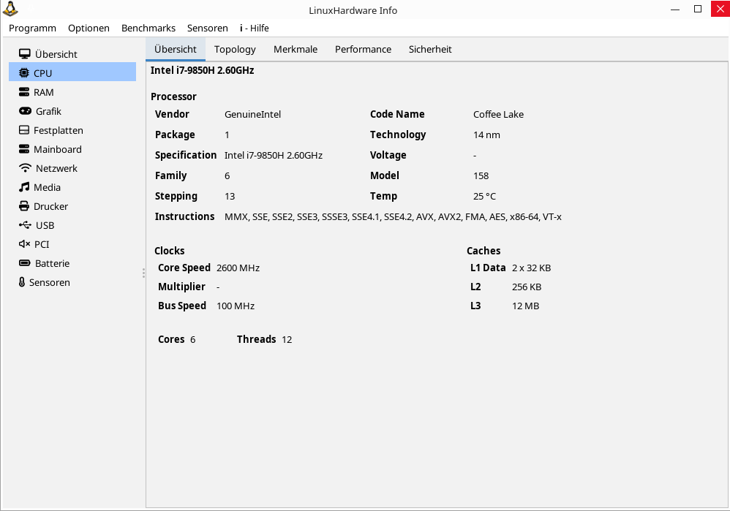Click the Specification value 'Intel i7-9850H 2.60GHz'
Viewport: 730px width, 511px height.
click(274, 156)
